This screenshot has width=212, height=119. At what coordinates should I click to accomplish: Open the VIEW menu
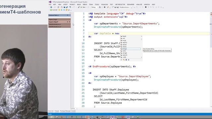coord(60,4)
